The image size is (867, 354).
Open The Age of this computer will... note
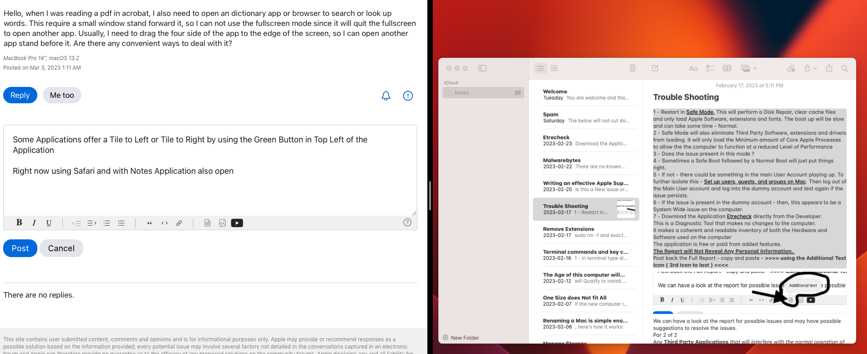tap(586, 278)
